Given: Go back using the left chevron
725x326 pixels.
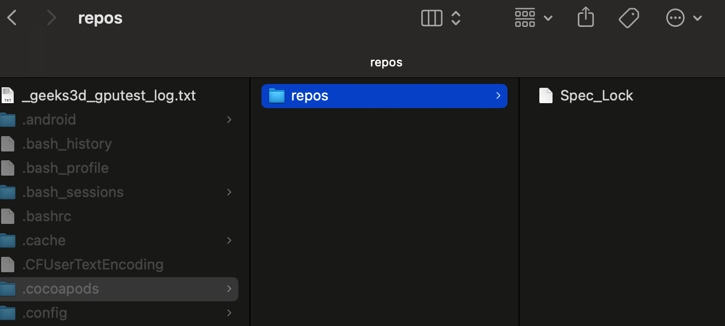Looking at the screenshot, I should point(12,18).
